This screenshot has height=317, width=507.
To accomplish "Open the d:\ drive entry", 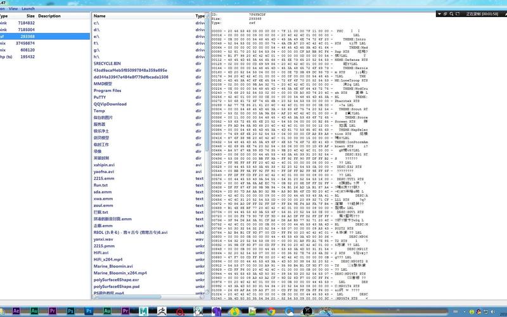I will [x=96, y=30].
